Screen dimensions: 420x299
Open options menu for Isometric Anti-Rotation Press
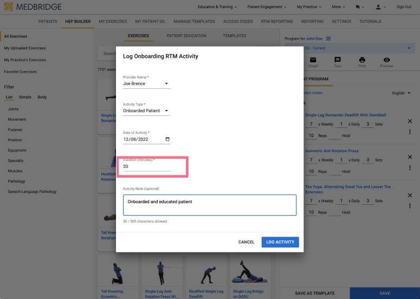[x=410, y=167]
